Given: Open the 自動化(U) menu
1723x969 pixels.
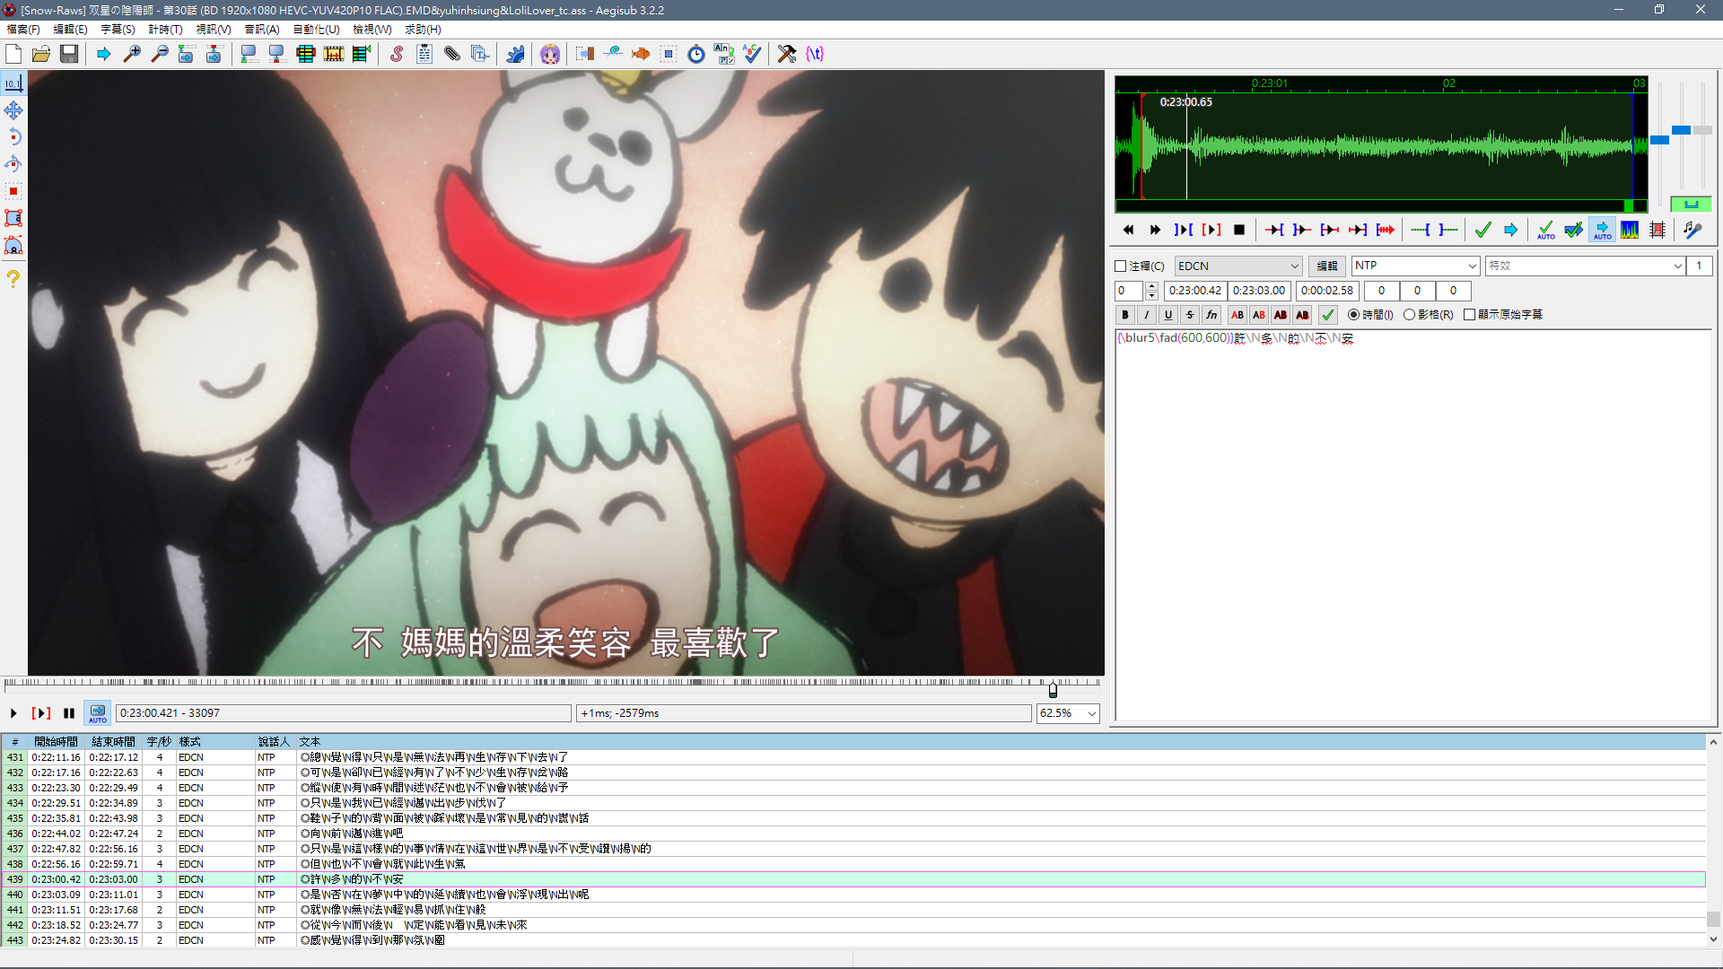Looking at the screenshot, I should pyautogui.click(x=316, y=30).
